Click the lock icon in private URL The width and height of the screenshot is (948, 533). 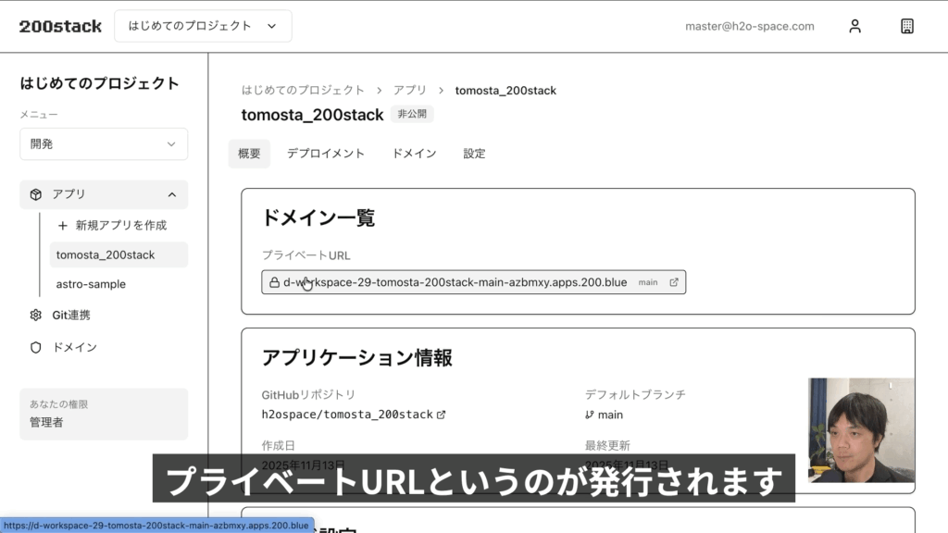tap(274, 282)
